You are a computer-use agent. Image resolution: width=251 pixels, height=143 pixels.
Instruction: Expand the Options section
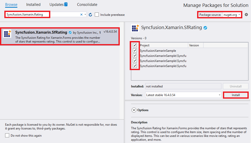coord(134,110)
